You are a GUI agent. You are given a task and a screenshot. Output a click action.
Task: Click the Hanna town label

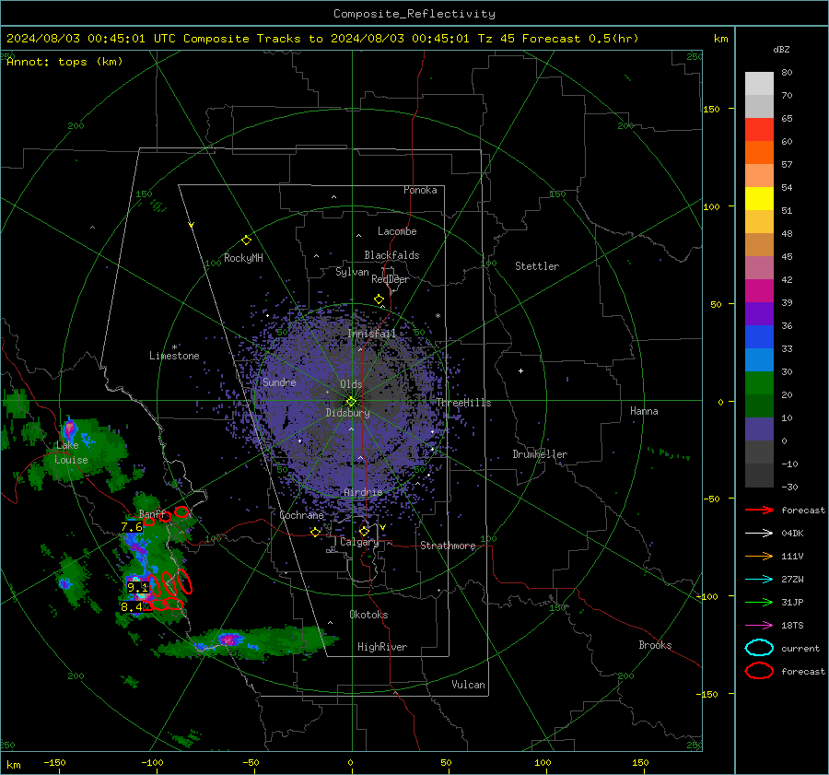point(644,411)
